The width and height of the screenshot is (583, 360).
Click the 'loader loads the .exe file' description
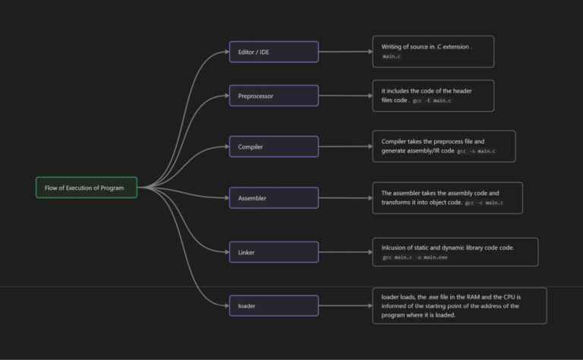pos(459,305)
